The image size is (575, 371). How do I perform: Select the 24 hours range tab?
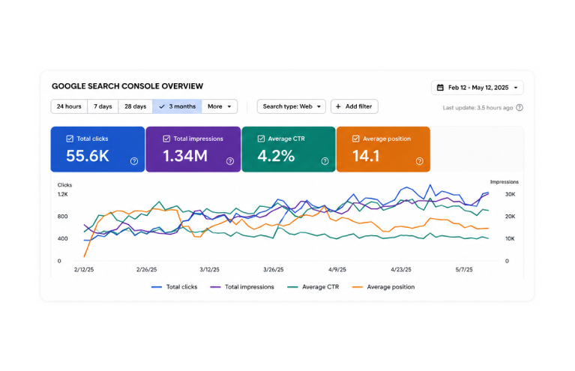click(x=69, y=106)
